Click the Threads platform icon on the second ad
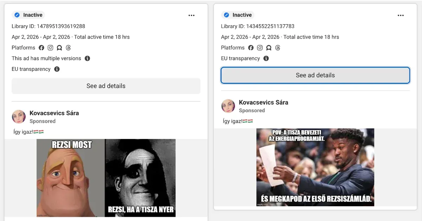The image size is (422, 221). (278, 47)
